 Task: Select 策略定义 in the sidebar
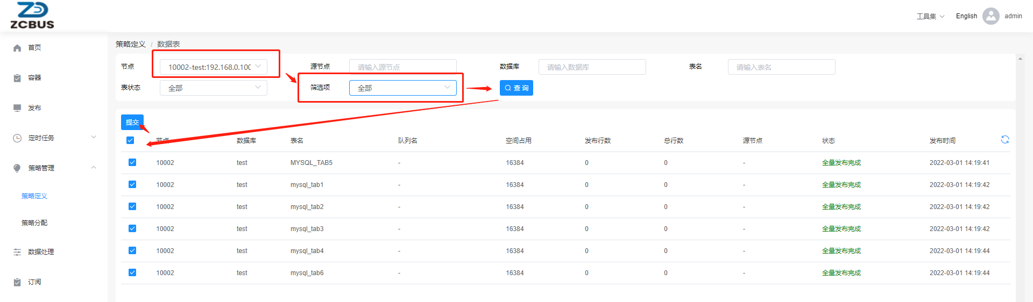coord(34,196)
